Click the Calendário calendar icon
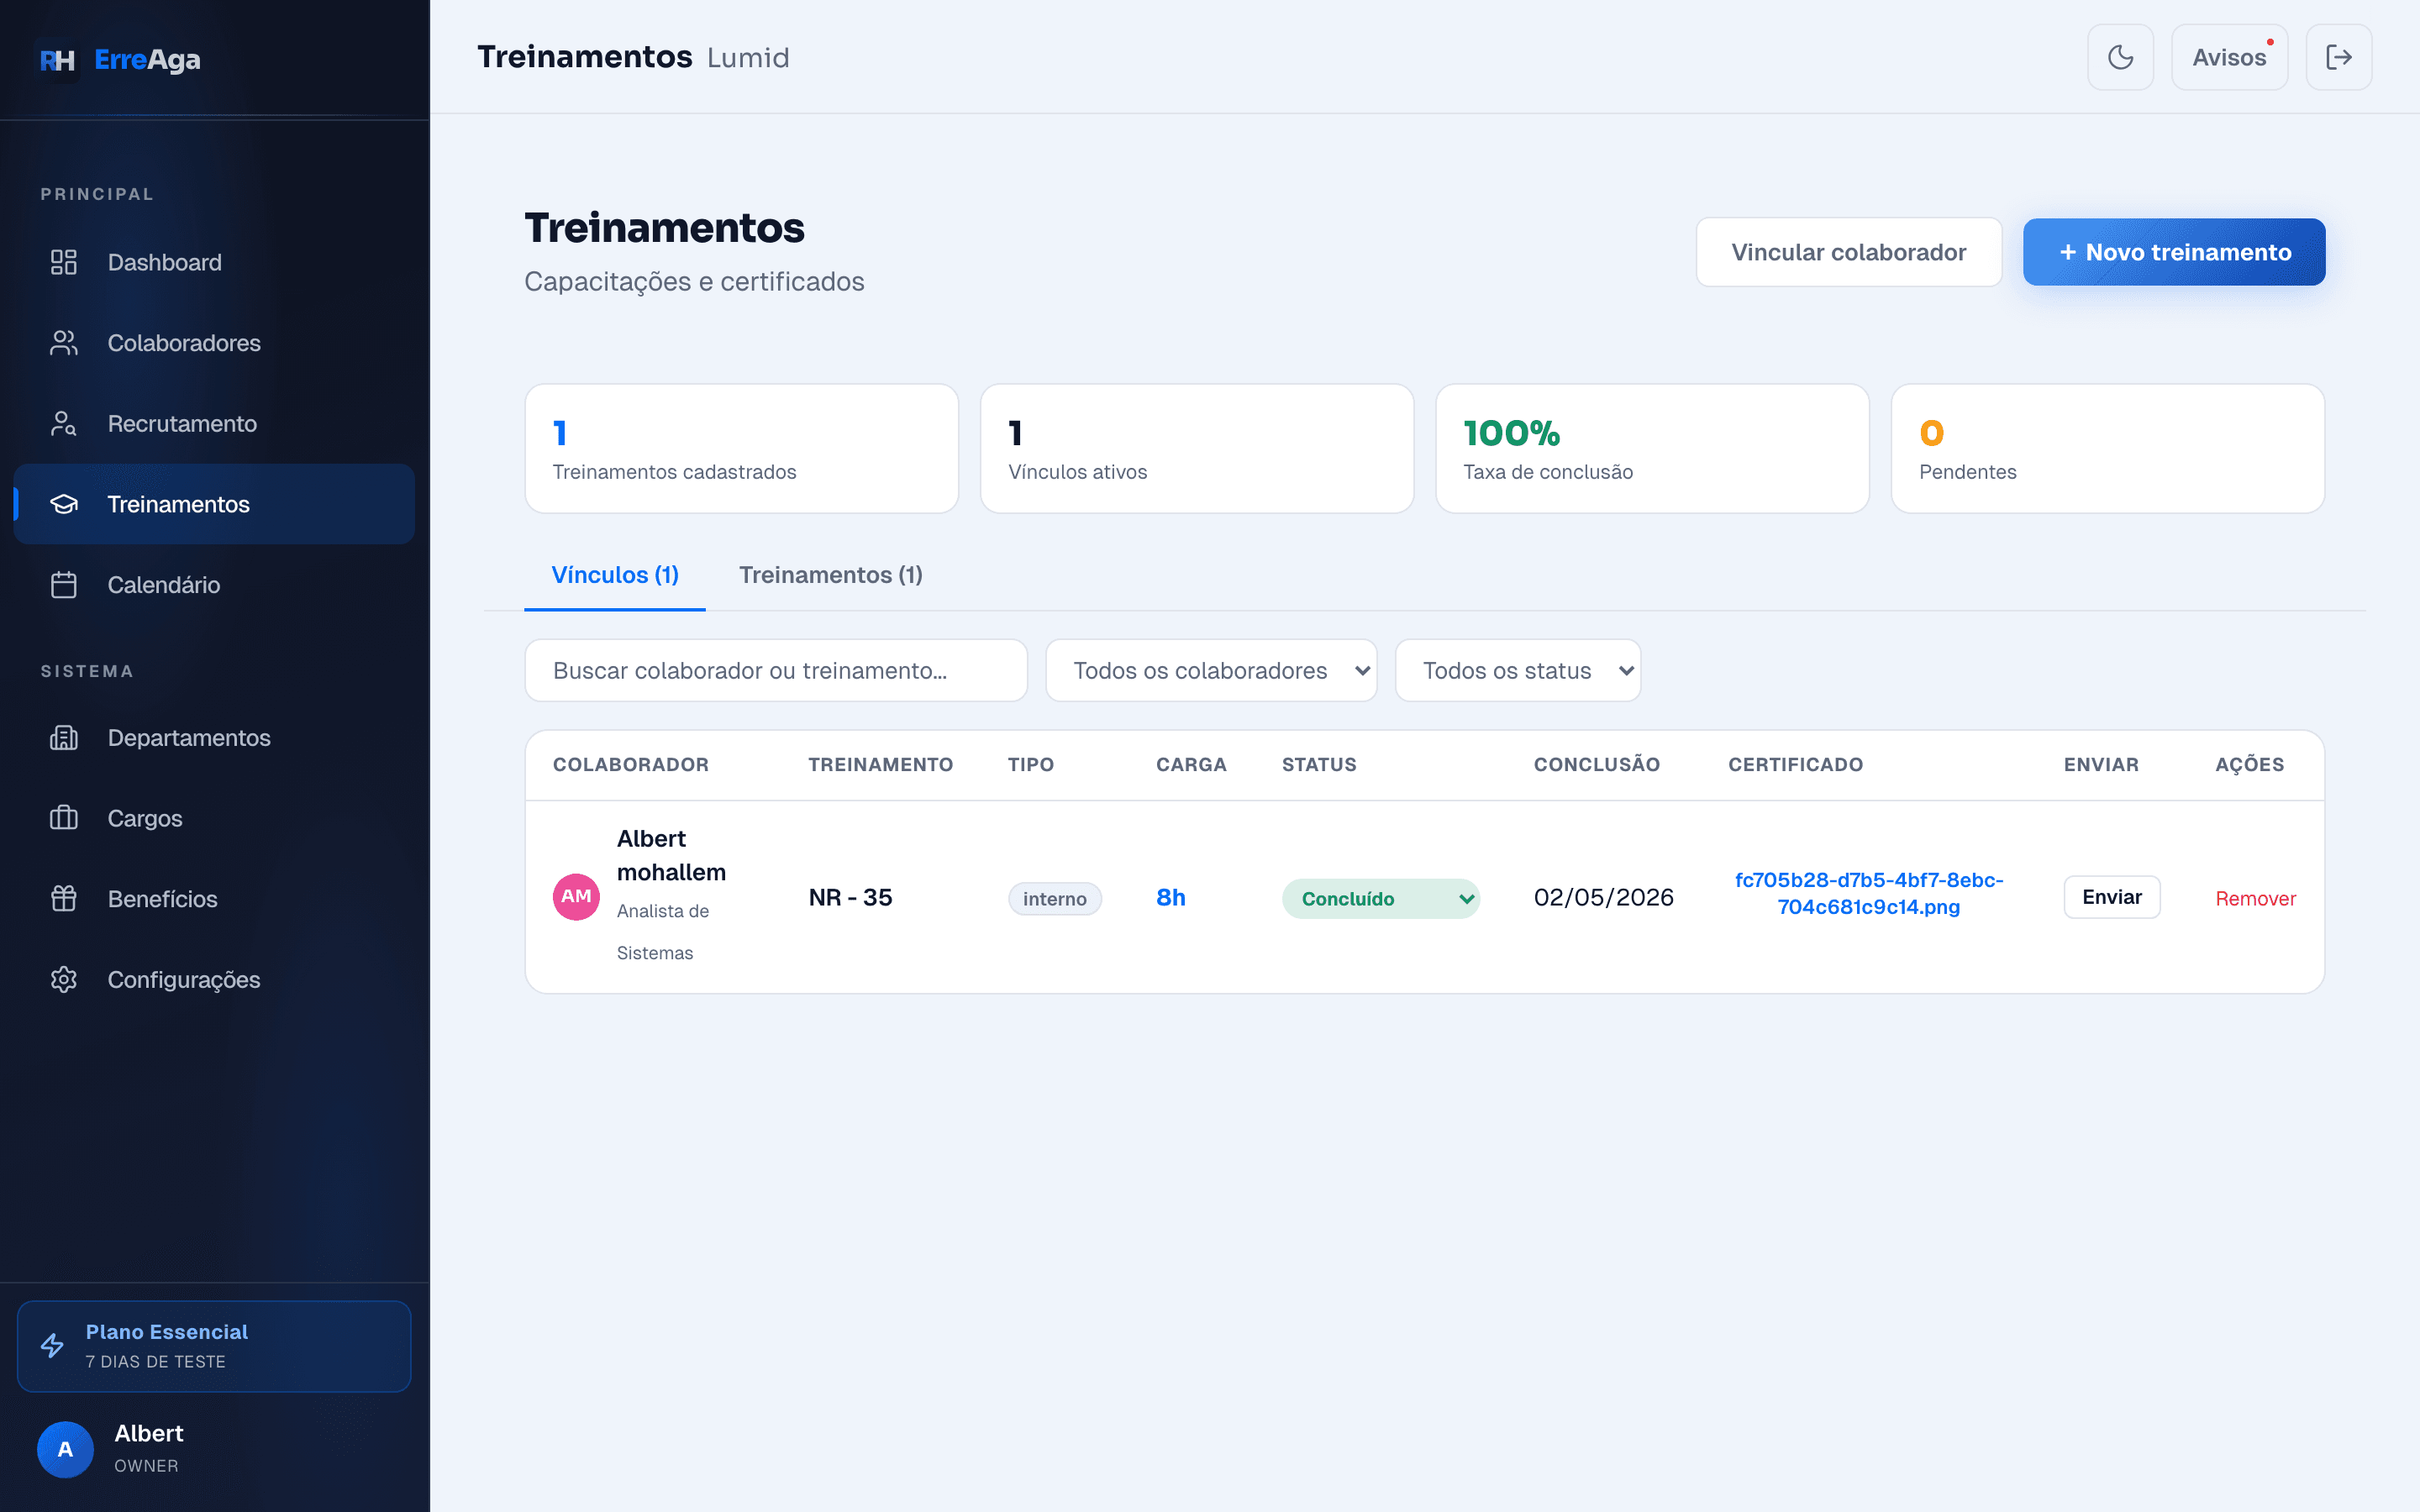This screenshot has width=2420, height=1512. (x=64, y=585)
